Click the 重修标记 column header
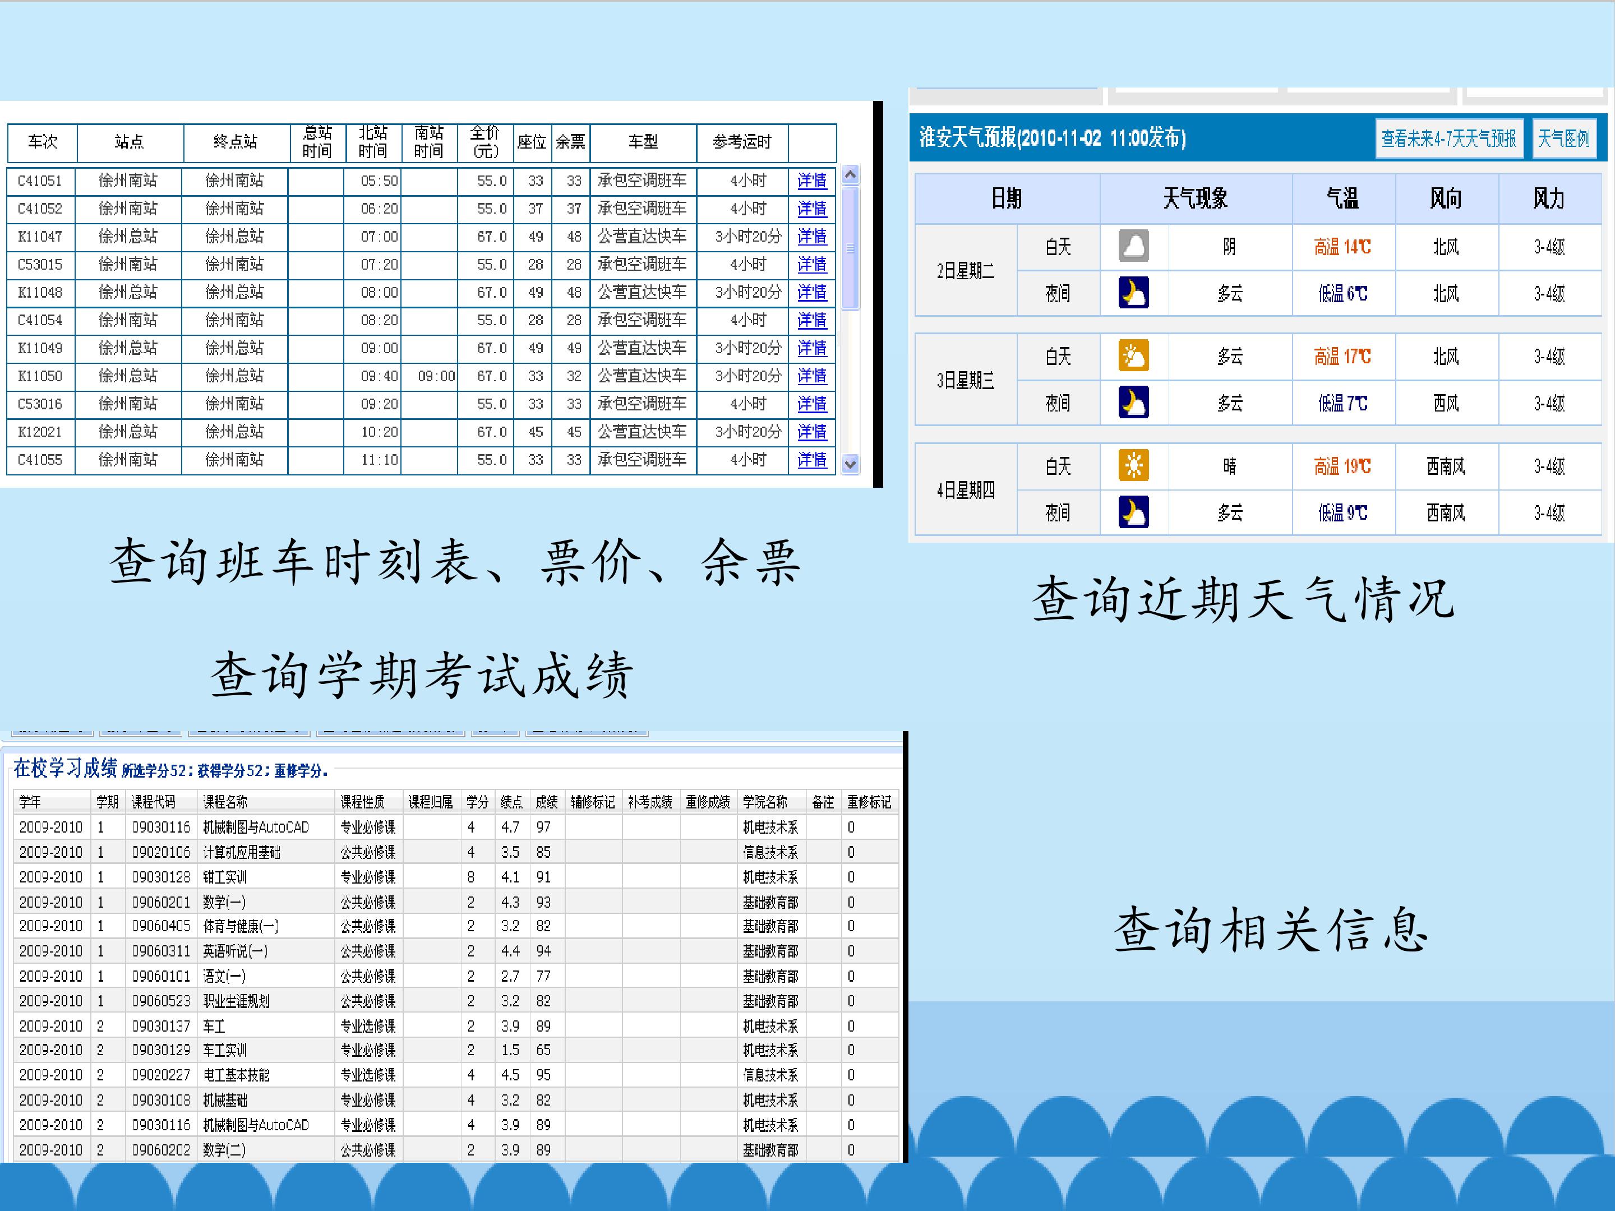1615x1211 pixels. (x=870, y=802)
